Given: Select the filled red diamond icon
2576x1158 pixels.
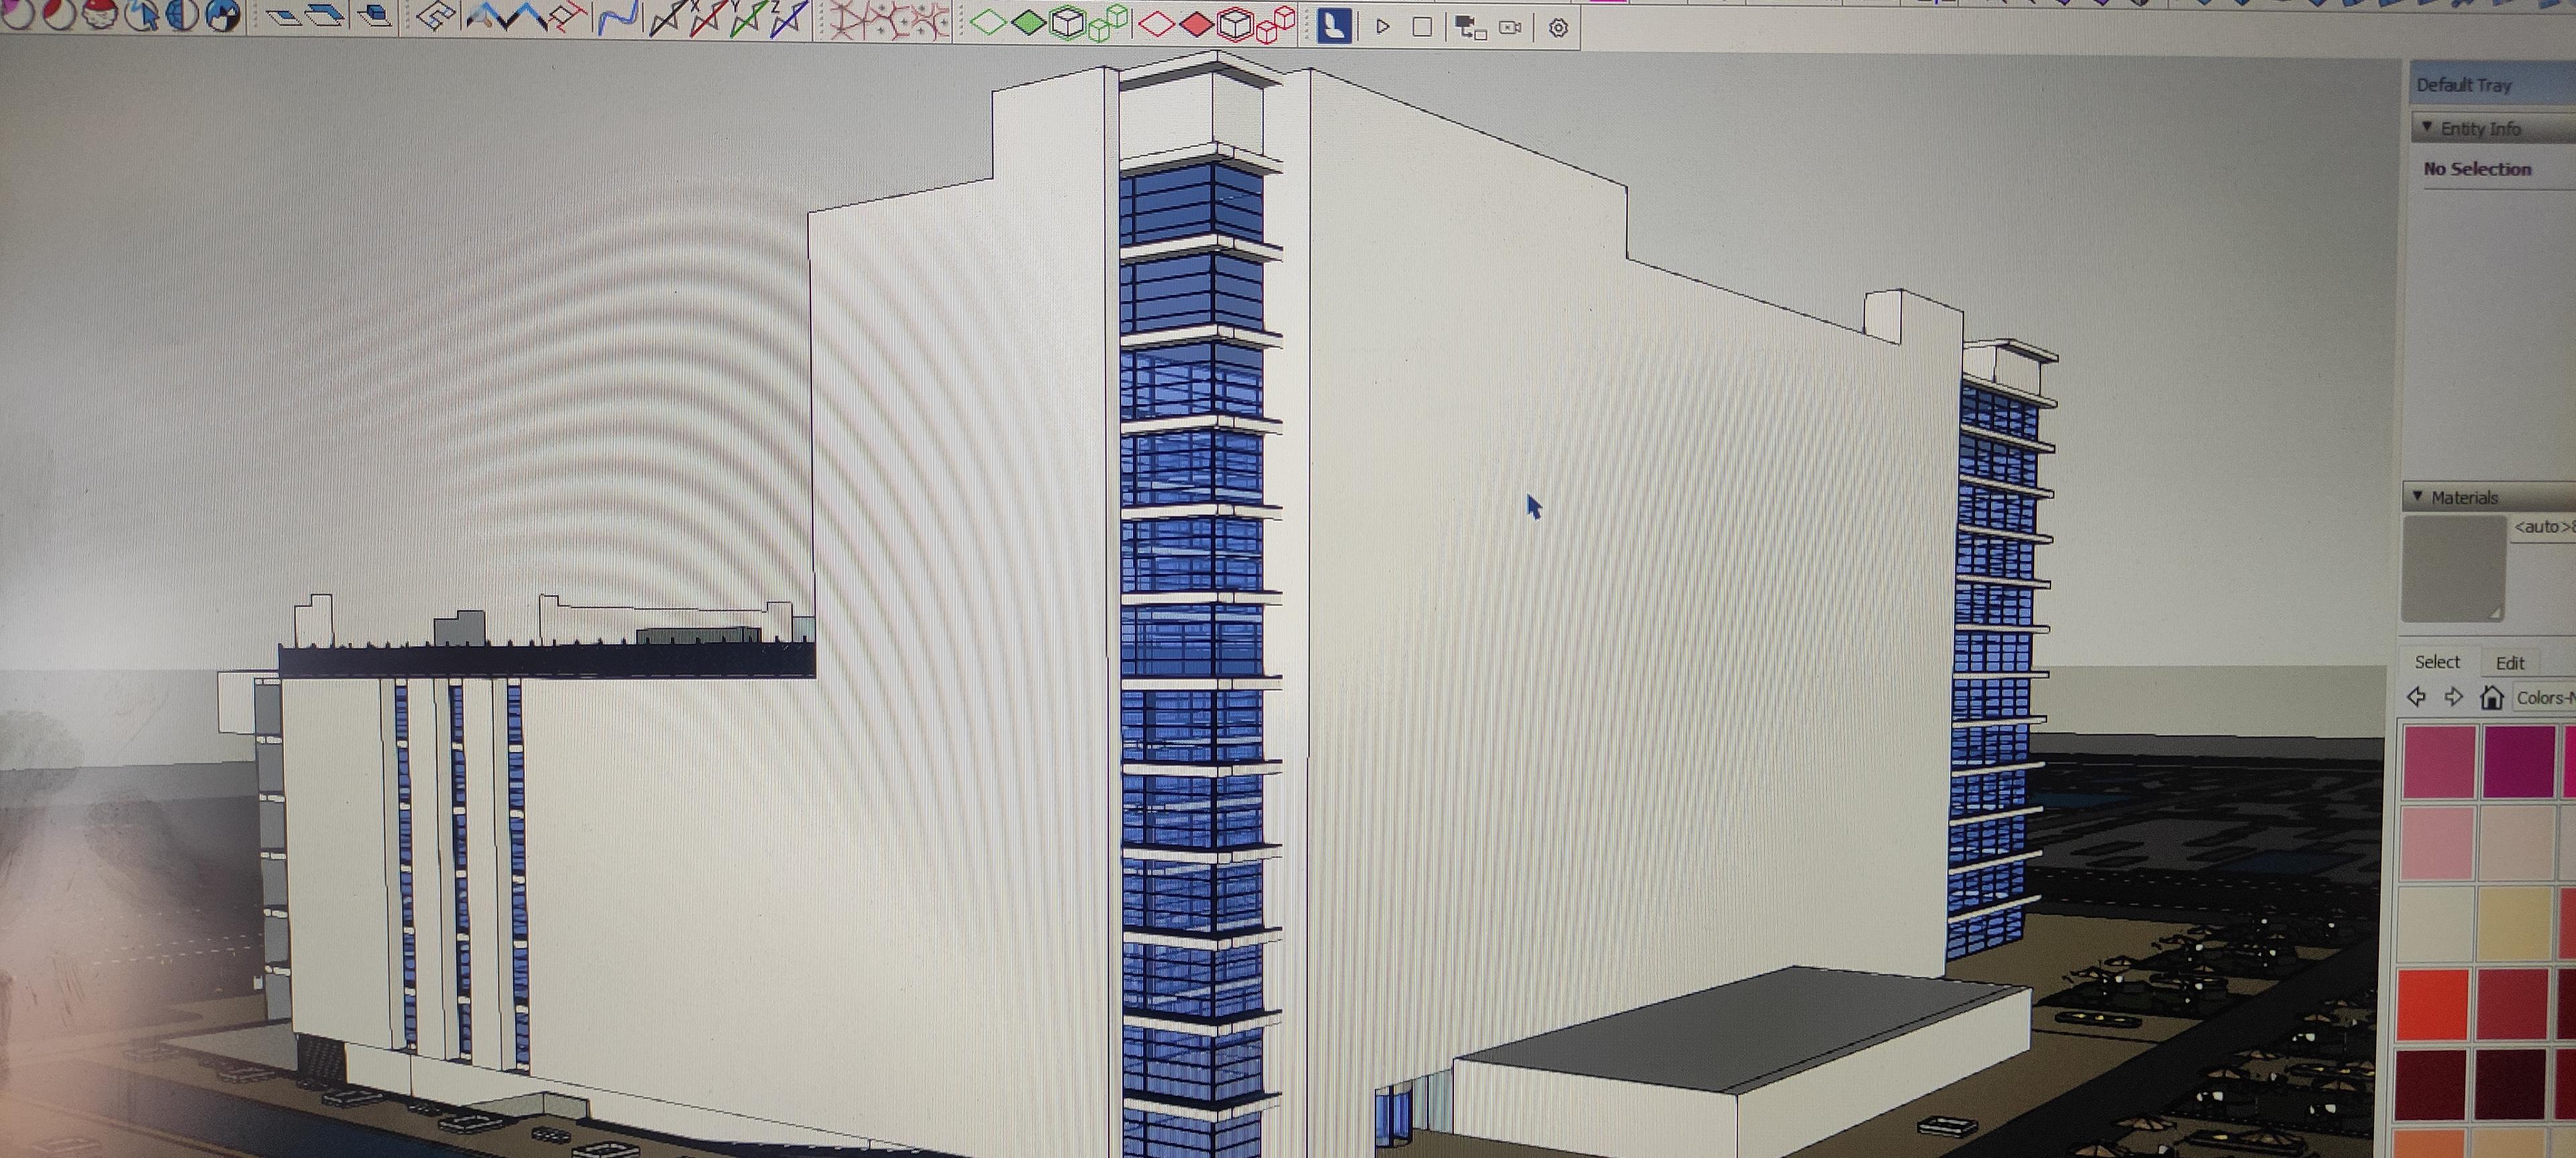Looking at the screenshot, I should [1196, 23].
